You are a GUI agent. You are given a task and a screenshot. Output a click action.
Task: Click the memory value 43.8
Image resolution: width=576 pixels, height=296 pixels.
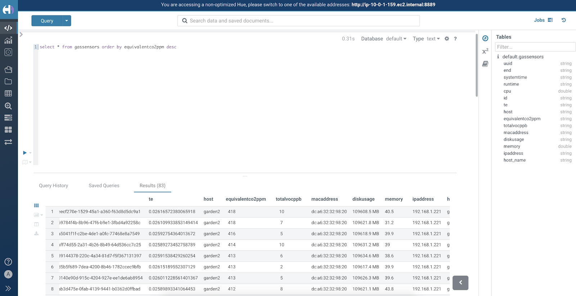click(389, 289)
